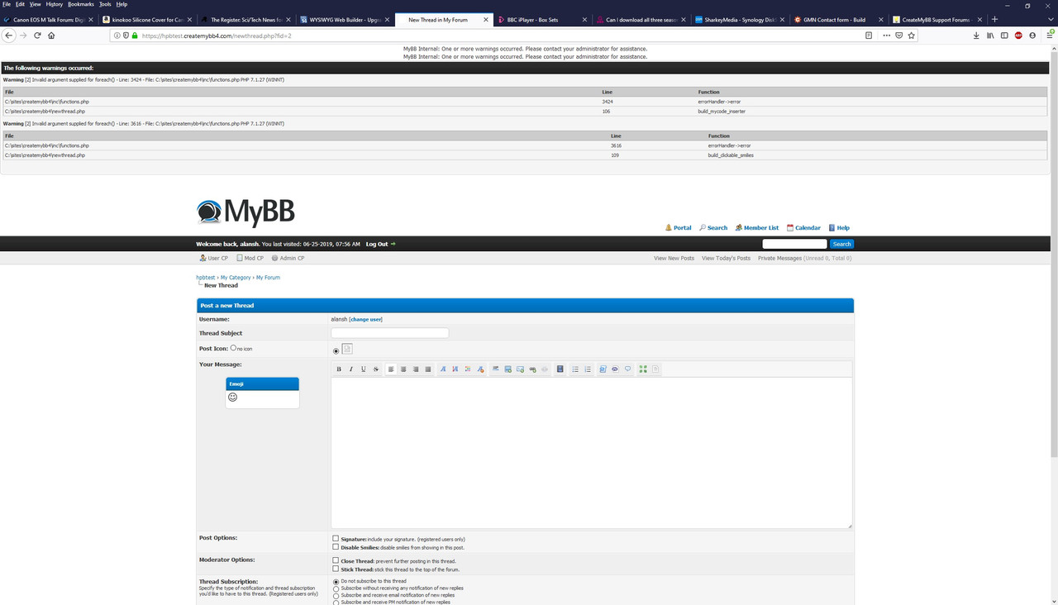Click the forum search input box
This screenshot has width=1058, height=605.
click(x=794, y=244)
